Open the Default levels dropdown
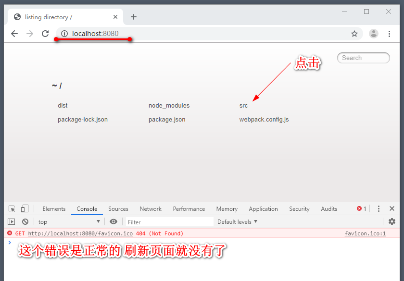This screenshot has width=404, height=281. (x=237, y=221)
